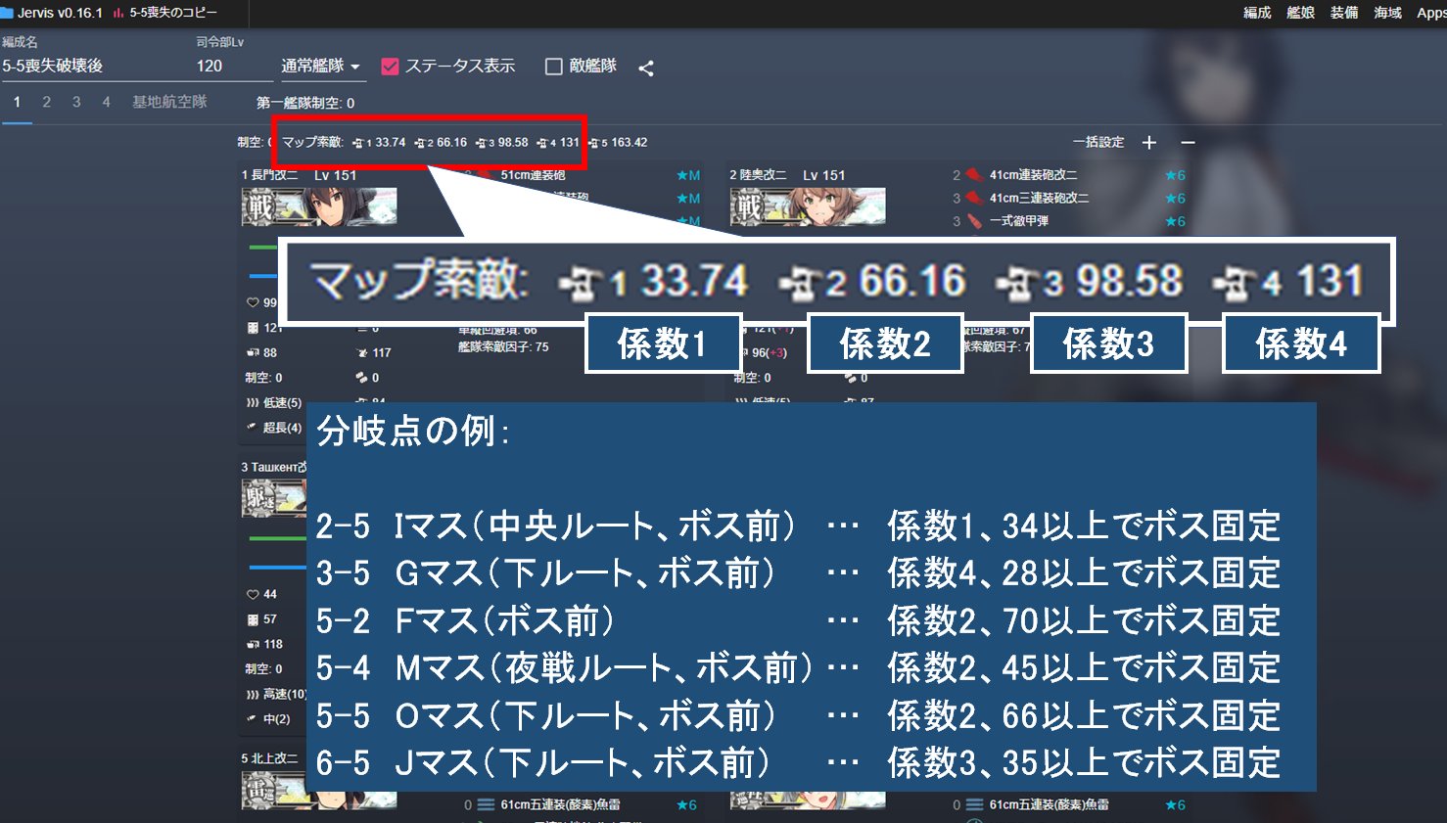The width and height of the screenshot is (1447, 823).
Task: Click the firepower icon showing 118
Action: pos(253,644)
